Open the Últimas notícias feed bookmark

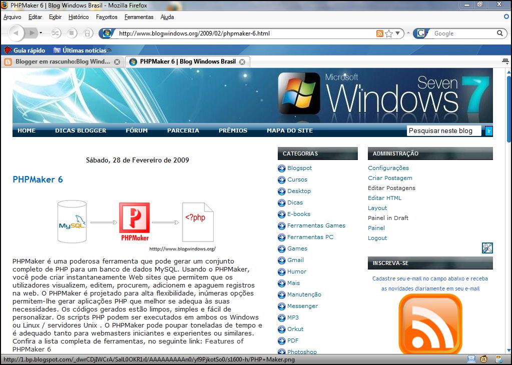(x=82, y=50)
